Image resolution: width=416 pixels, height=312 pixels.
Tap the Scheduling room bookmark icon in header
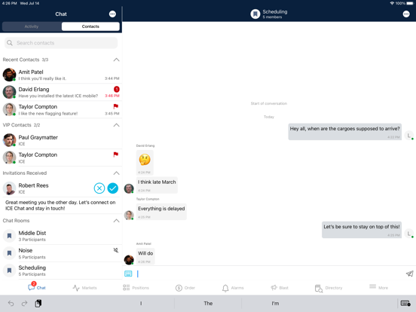tap(255, 14)
